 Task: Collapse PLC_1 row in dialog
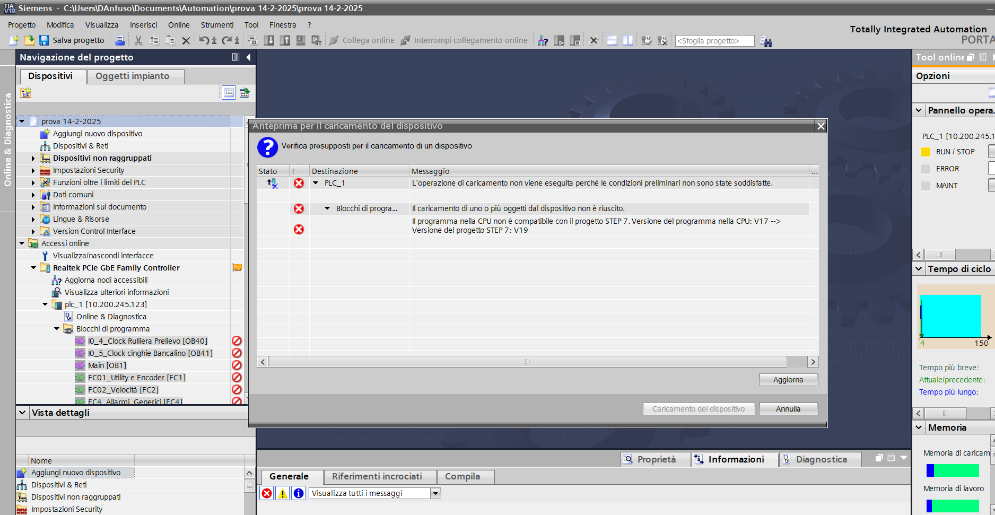[x=316, y=183]
